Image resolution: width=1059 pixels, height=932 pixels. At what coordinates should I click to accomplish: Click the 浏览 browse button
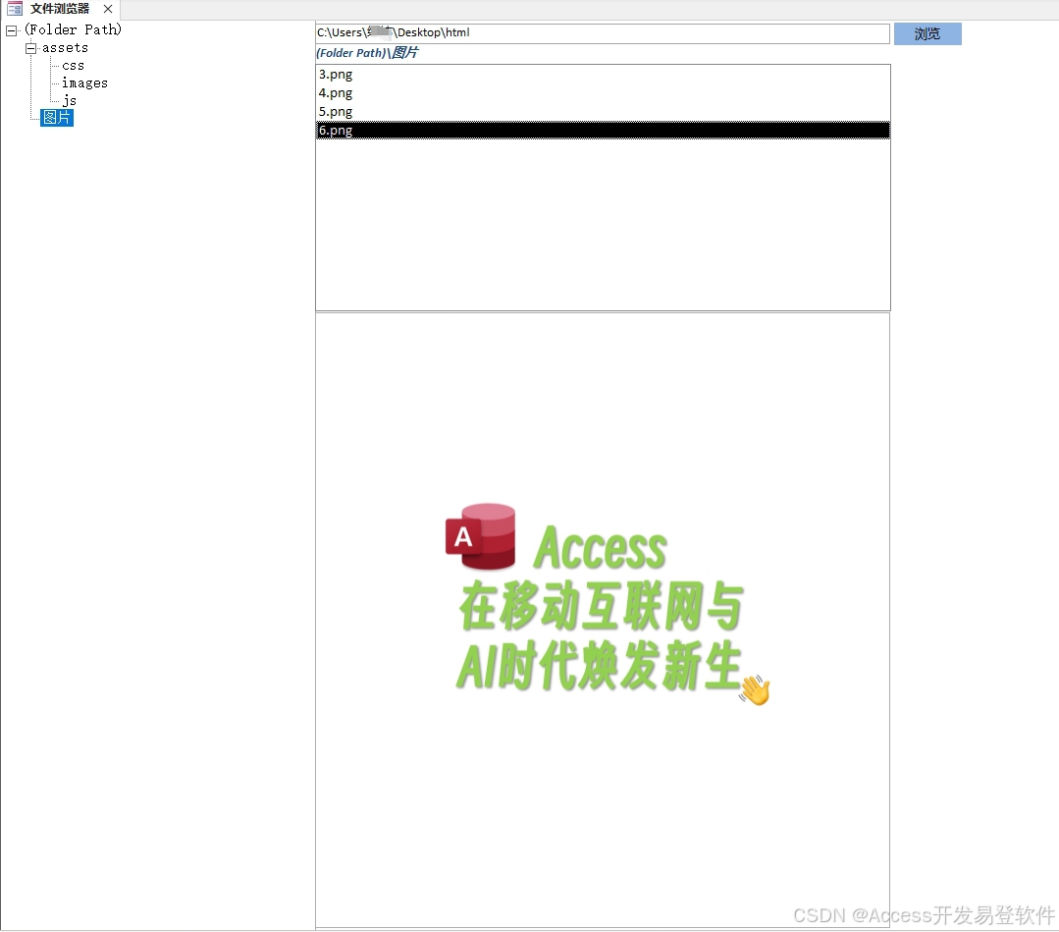[x=927, y=33]
